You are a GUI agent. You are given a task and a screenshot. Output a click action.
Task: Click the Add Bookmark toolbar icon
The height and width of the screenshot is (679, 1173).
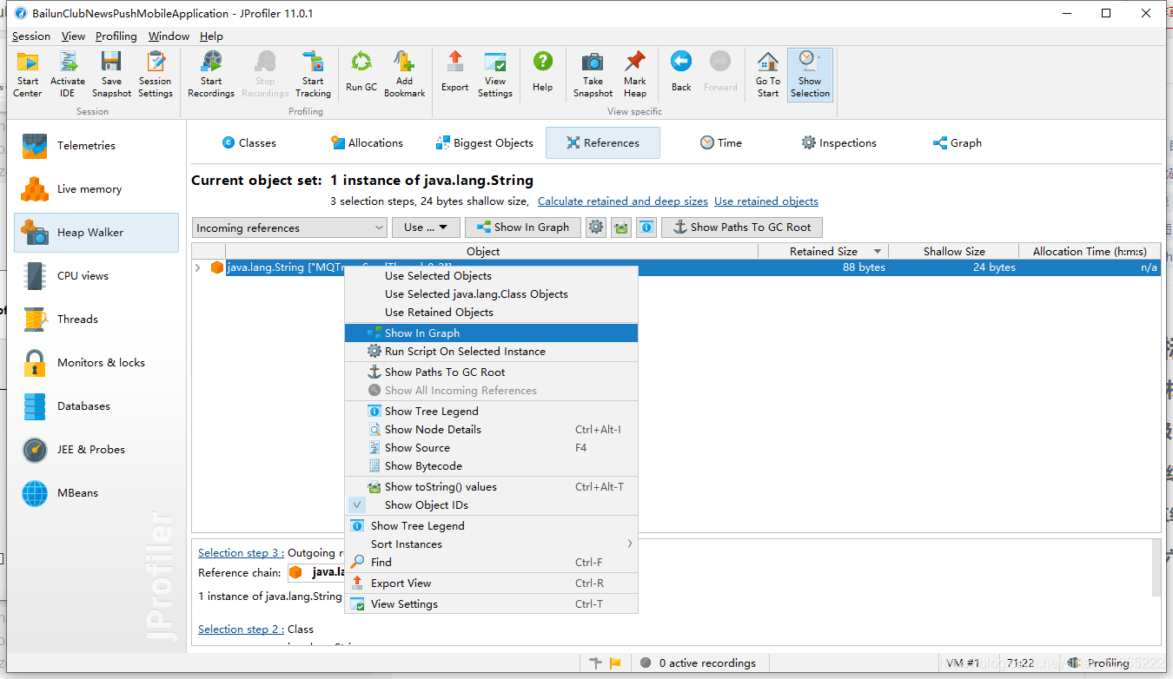coord(405,74)
